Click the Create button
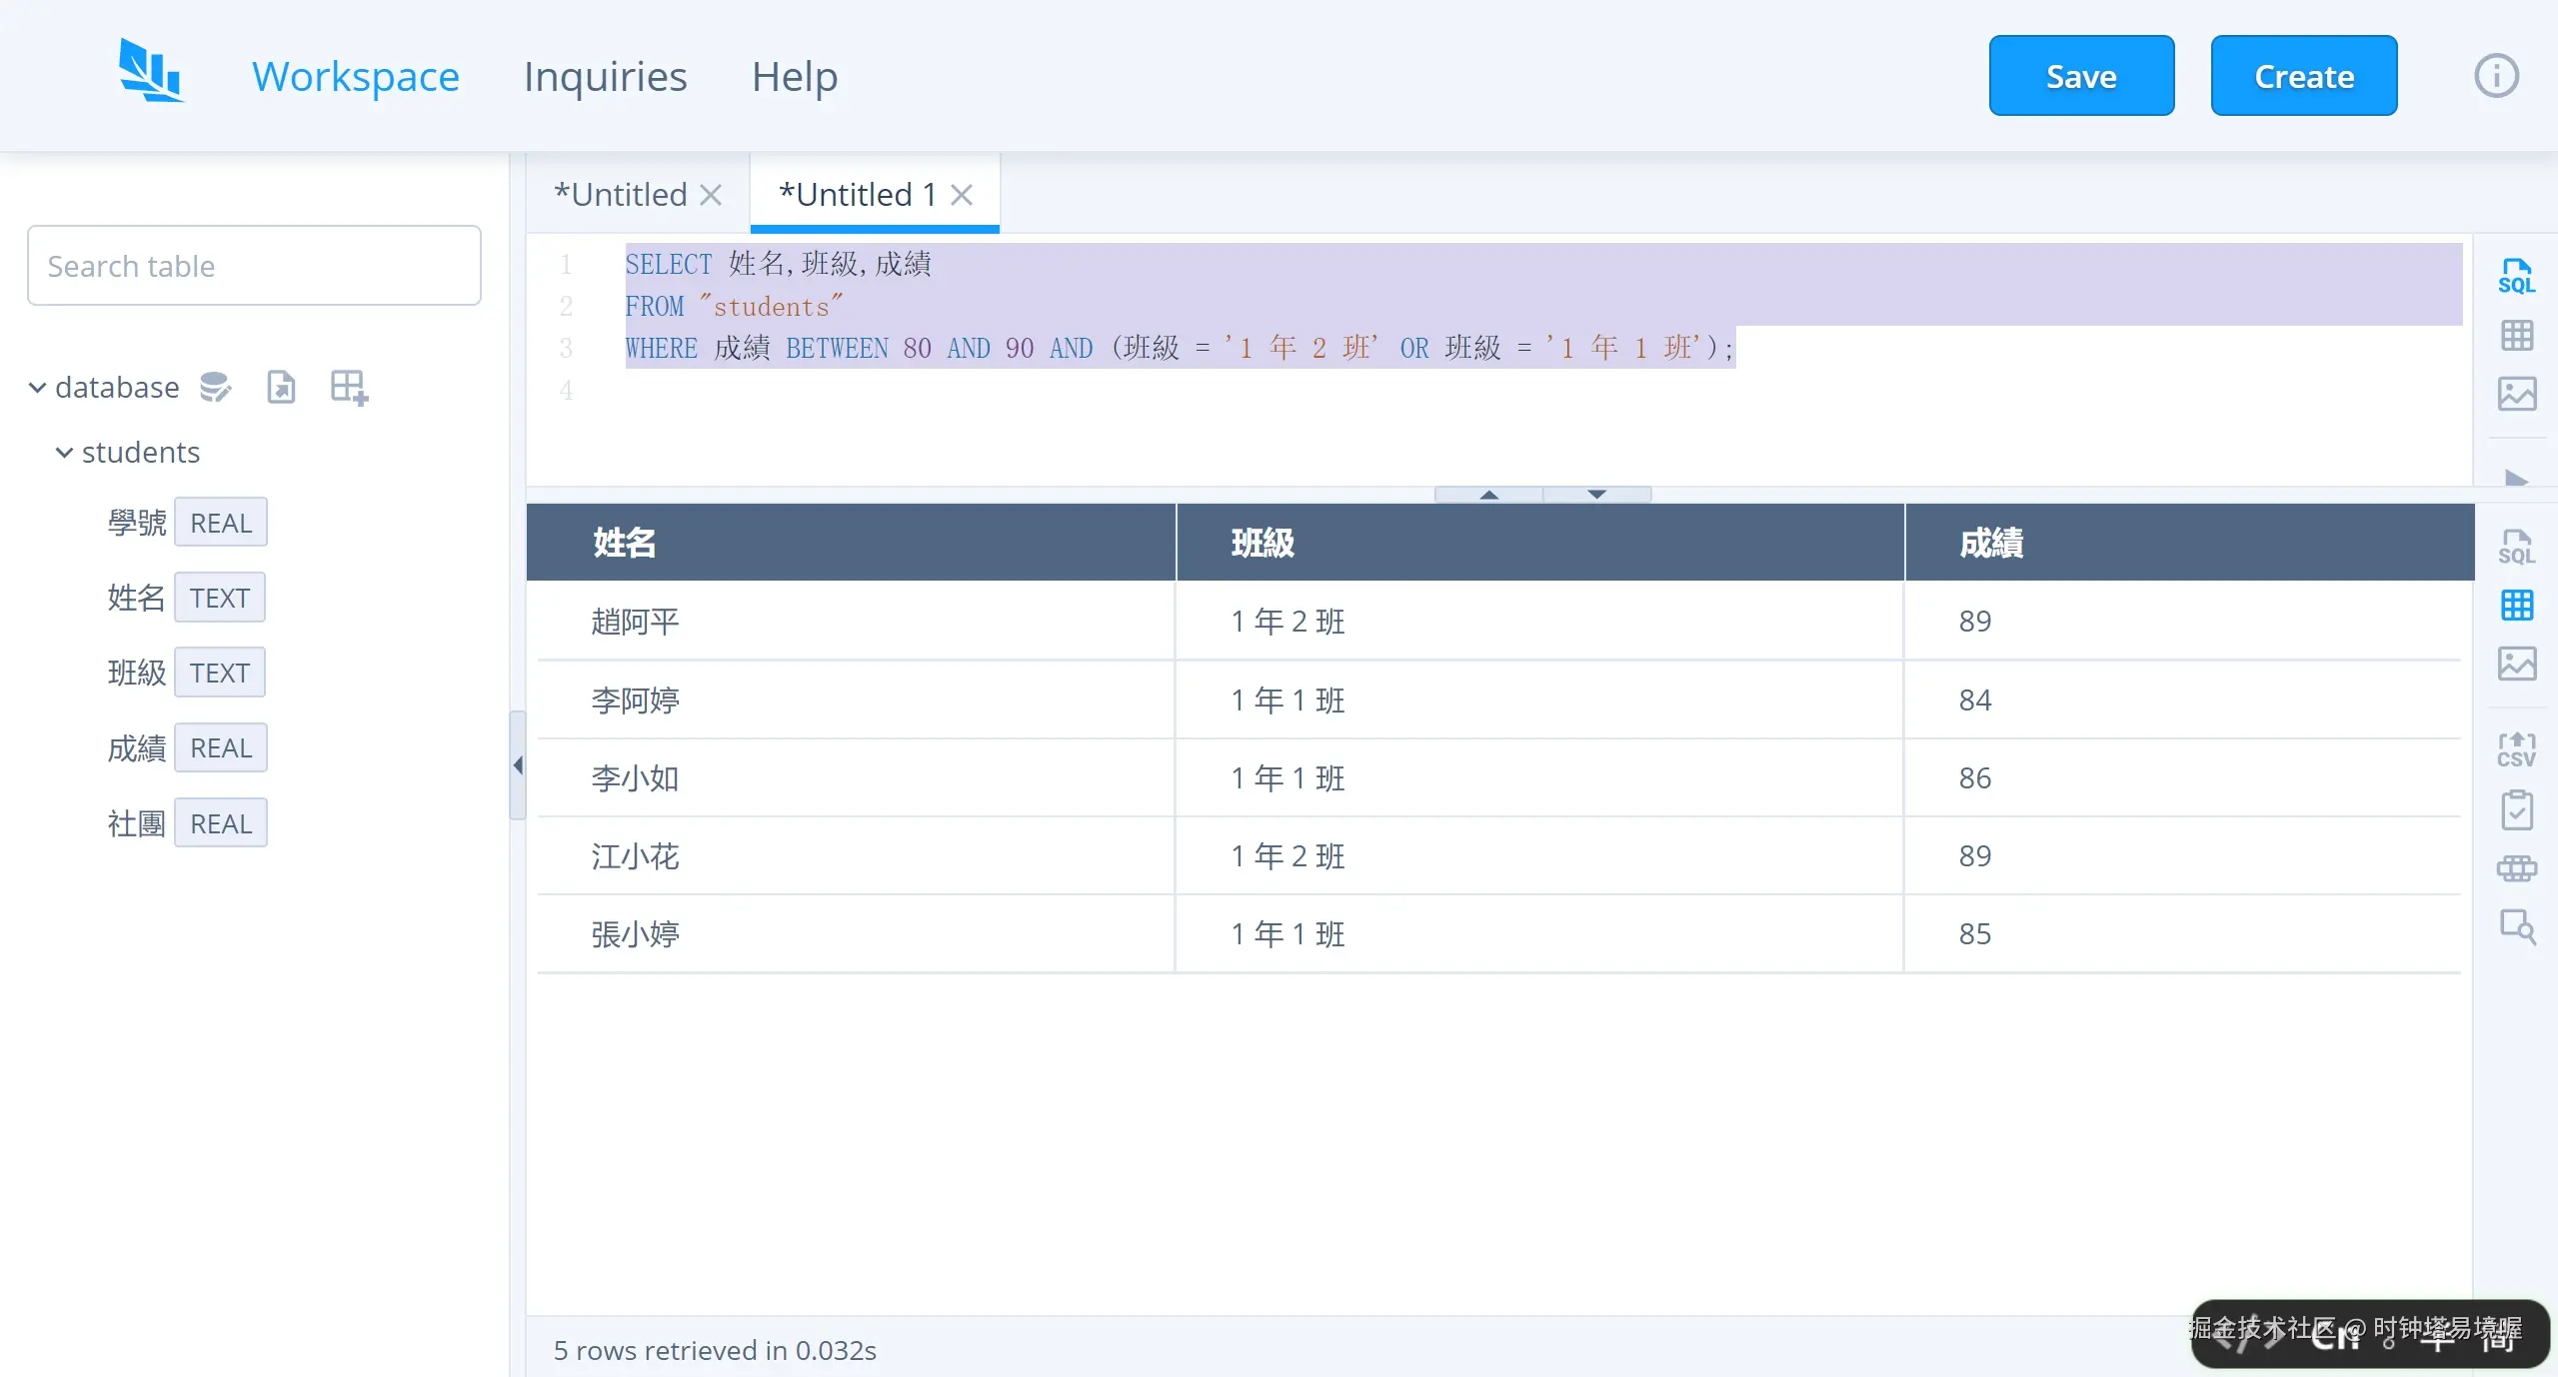This screenshot has width=2558, height=1377. coord(2303,76)
